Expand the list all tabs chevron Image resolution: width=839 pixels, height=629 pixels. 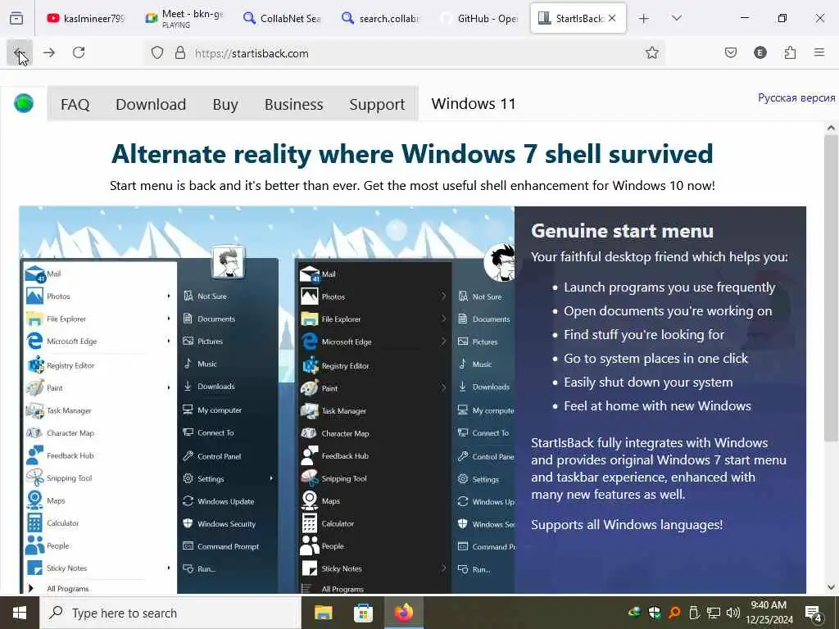pos(677,18)
